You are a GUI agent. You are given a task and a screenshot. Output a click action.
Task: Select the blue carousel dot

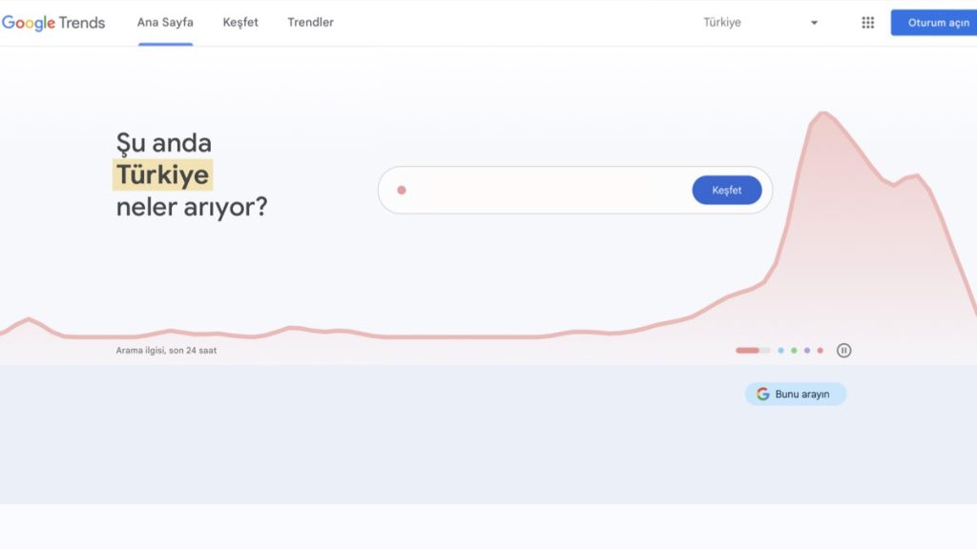780,351
